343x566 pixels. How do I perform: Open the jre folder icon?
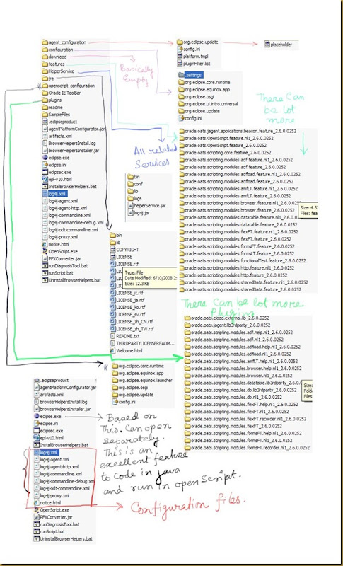[45, 79]
